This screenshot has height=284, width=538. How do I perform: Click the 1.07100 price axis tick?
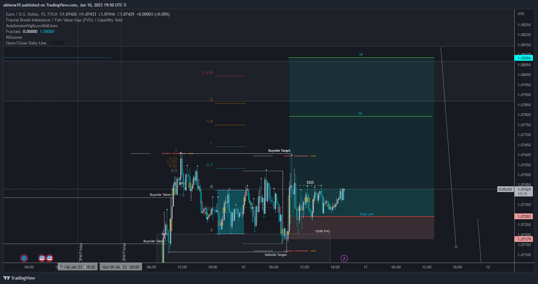(524, 255)
